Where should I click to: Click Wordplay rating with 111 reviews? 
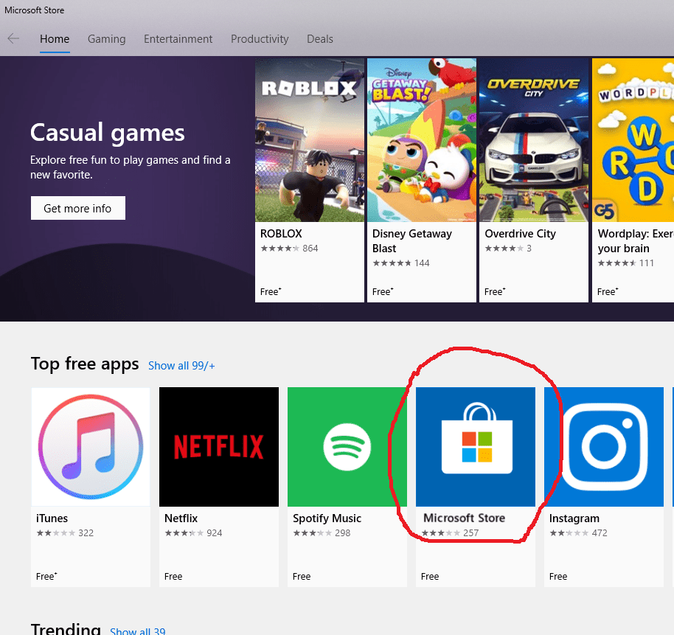pos(626,263)
